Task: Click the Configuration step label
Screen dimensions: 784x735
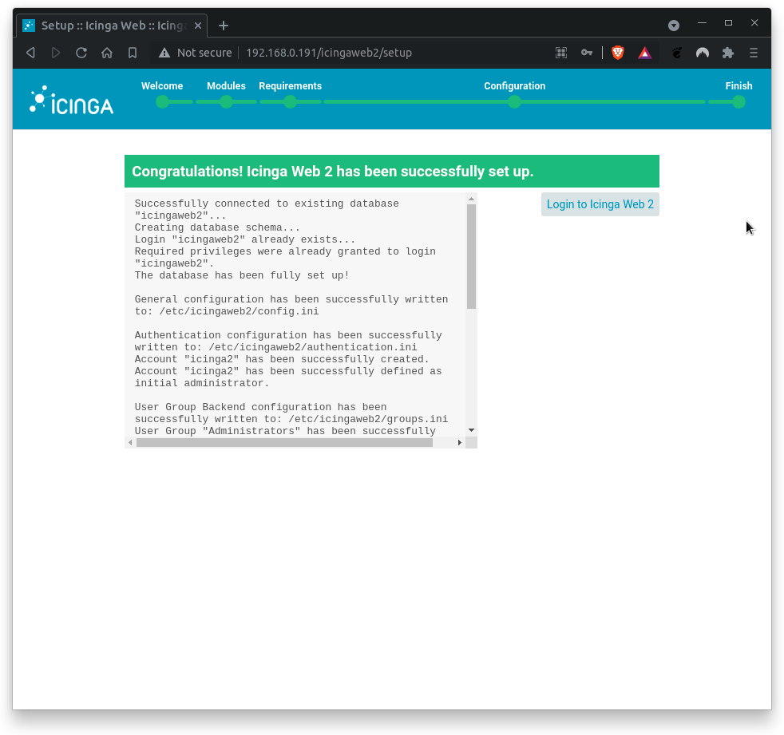Action: pos(514,85)
